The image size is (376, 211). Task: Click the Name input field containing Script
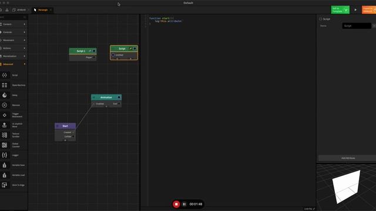[x=357, y=26]
